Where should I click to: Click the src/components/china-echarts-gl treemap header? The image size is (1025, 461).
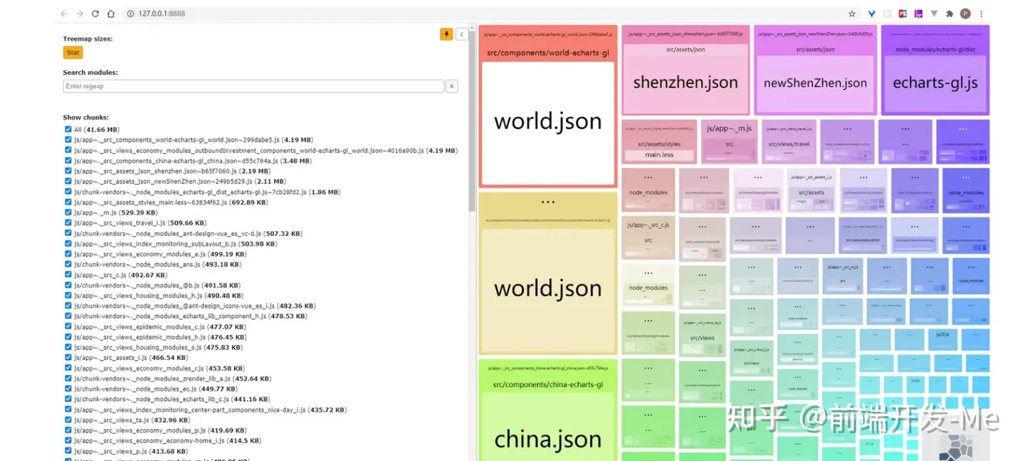tap(547, 385)
